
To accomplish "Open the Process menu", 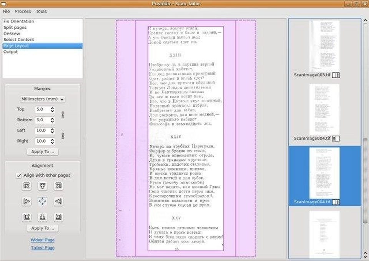I will click(23, 11).
